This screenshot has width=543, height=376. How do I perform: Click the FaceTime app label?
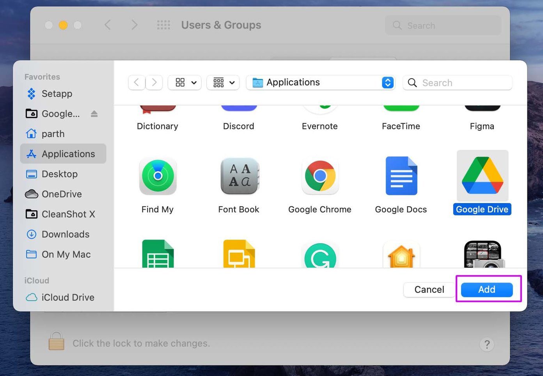[401, 126]
